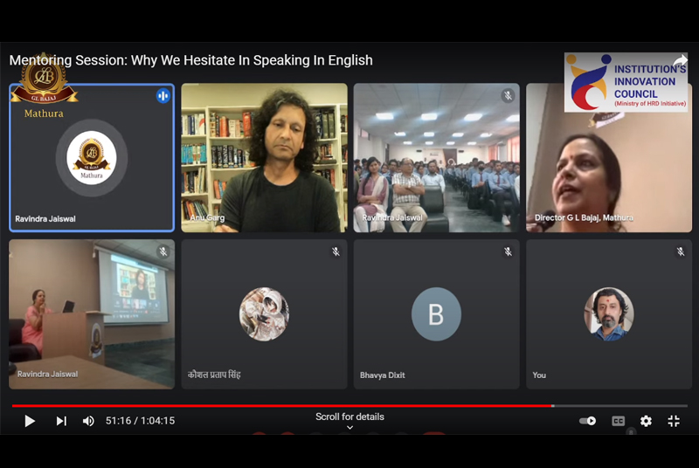Click the red video progress bar
The height and width of the screenshot is (468, 699).
(x=282, y=406)
